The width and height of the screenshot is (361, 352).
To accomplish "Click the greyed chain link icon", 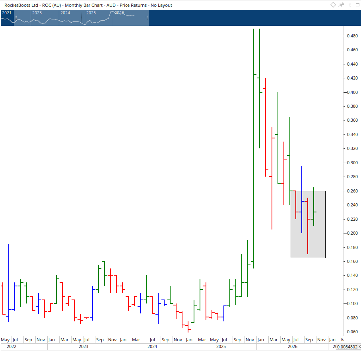I will click(x=350, y=5).
